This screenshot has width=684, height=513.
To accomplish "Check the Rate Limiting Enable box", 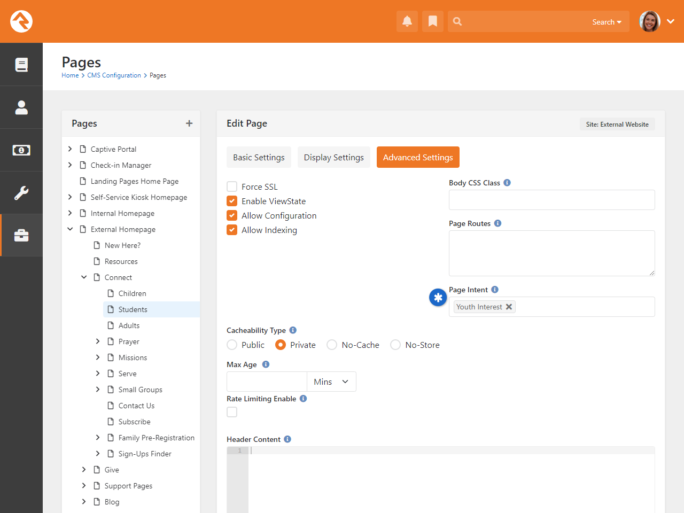I will click(x=232, y=412).
